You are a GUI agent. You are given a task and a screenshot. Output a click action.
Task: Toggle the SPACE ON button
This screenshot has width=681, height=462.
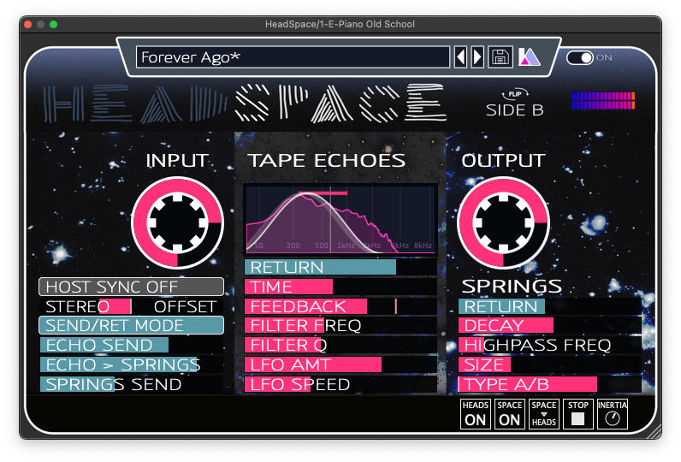tap(510, 414)
